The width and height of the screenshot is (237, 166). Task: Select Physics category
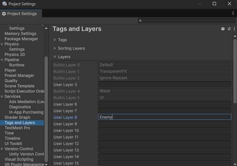tap(12, 44)
